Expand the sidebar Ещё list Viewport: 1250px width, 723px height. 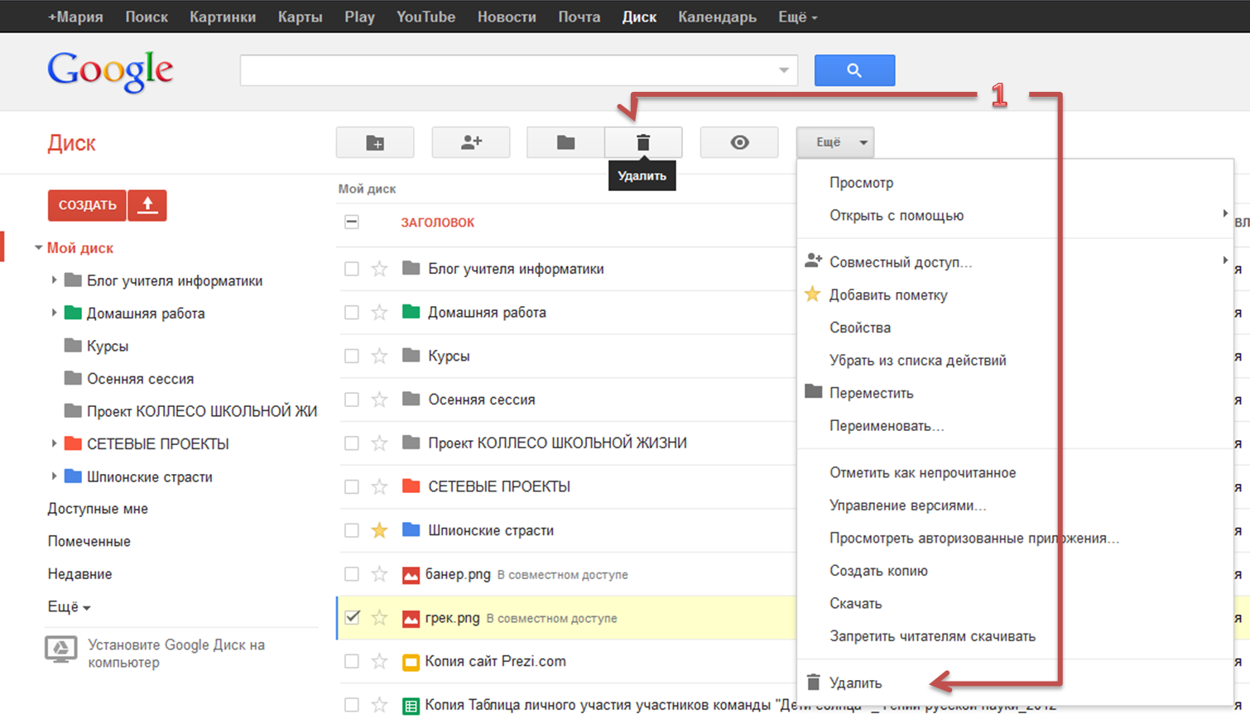point(69,606)
